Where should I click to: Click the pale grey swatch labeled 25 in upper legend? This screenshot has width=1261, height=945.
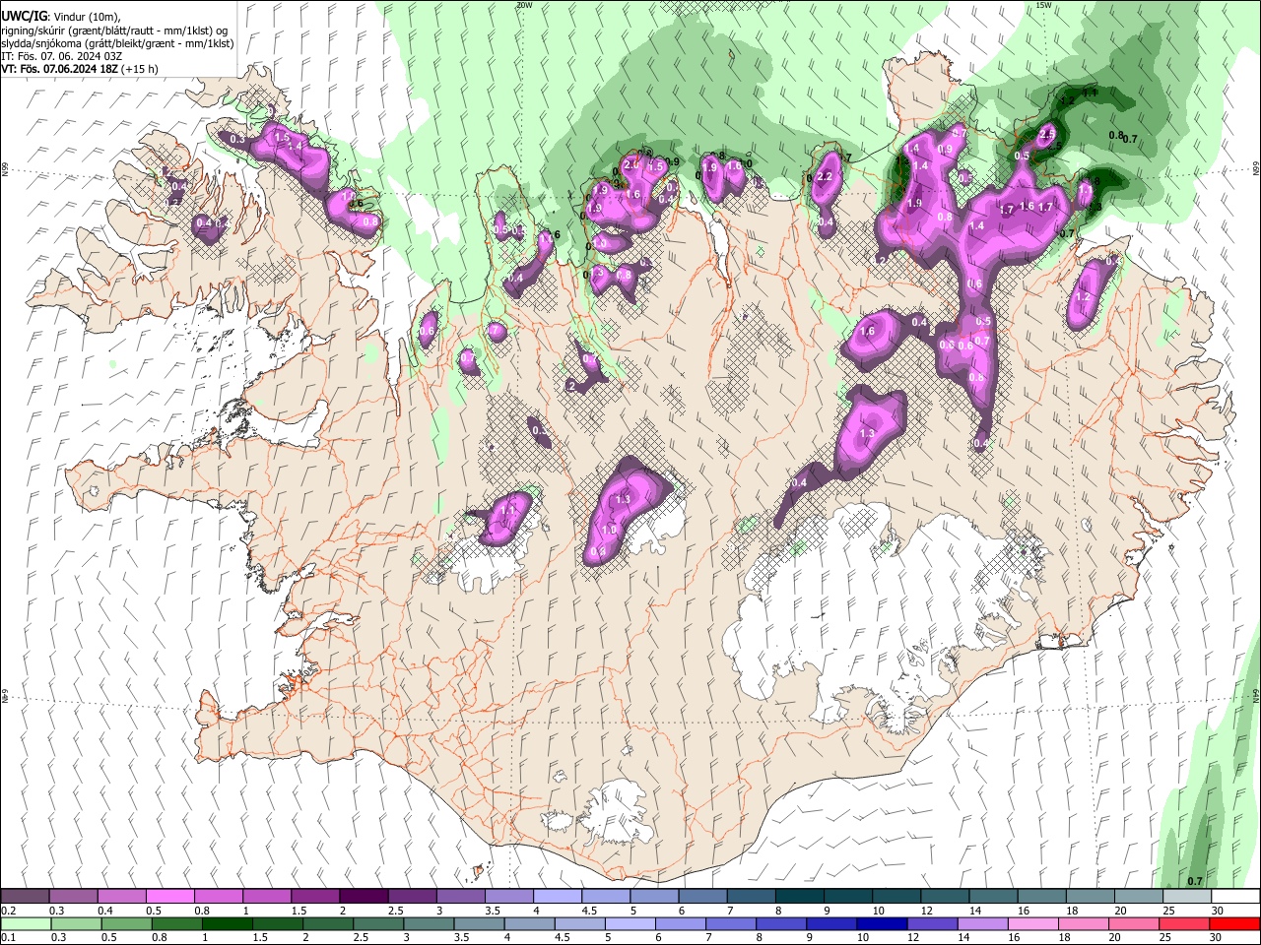[1186, 896]
